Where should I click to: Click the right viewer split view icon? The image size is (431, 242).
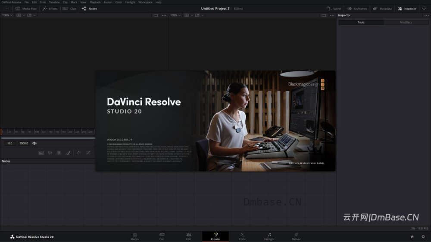point(187,15)
